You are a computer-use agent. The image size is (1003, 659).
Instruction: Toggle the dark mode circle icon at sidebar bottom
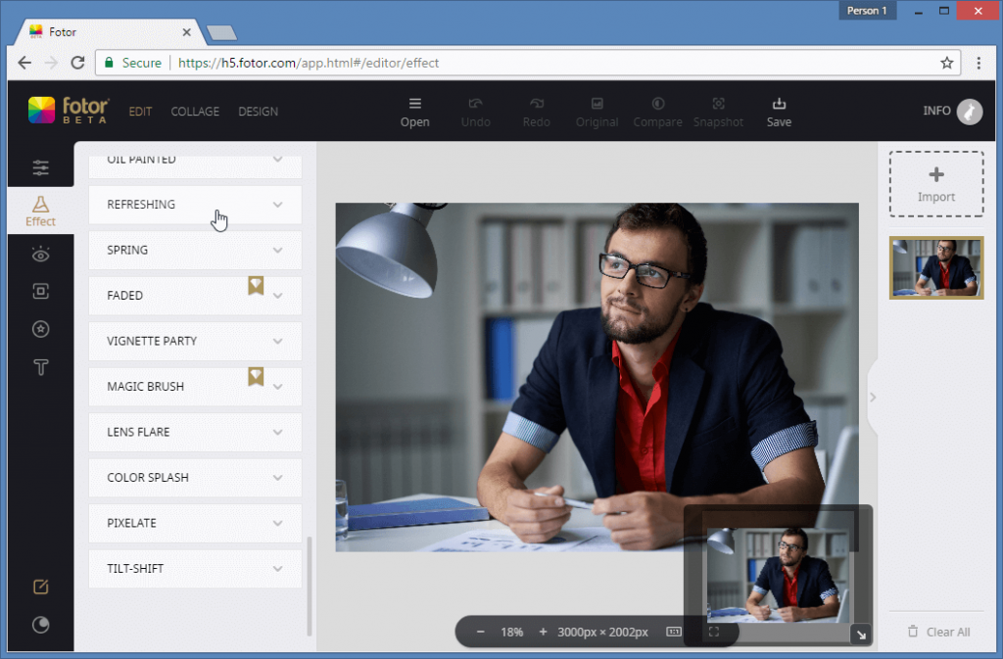pyautogui.click(x=40, y=625)
